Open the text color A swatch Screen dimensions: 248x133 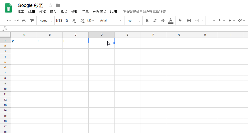pyautogui.click(x=171, y=21)
